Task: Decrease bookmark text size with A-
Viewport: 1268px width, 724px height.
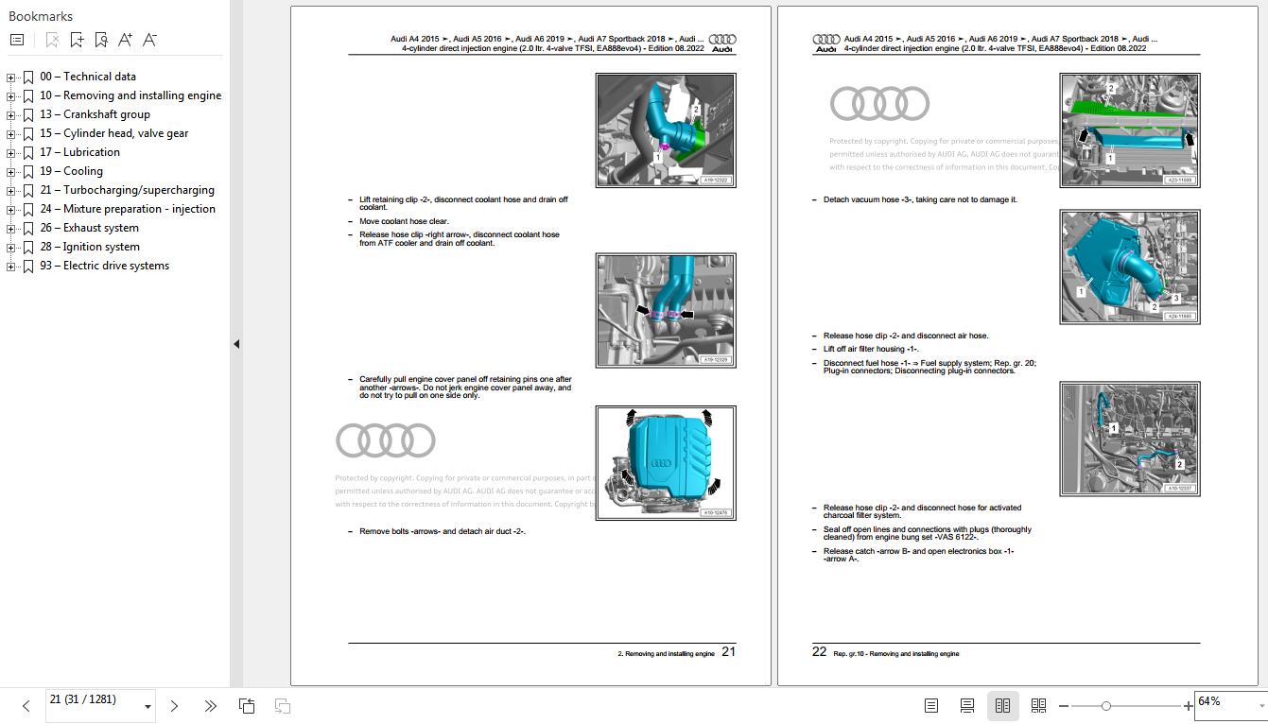Action: pos(149,40)
